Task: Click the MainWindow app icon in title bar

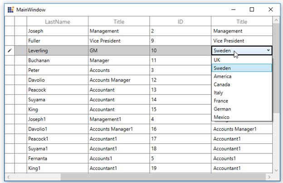Action: (10, 9)
